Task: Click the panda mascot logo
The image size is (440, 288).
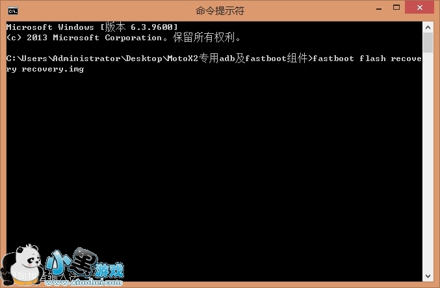Action: (x=22, y=265)
